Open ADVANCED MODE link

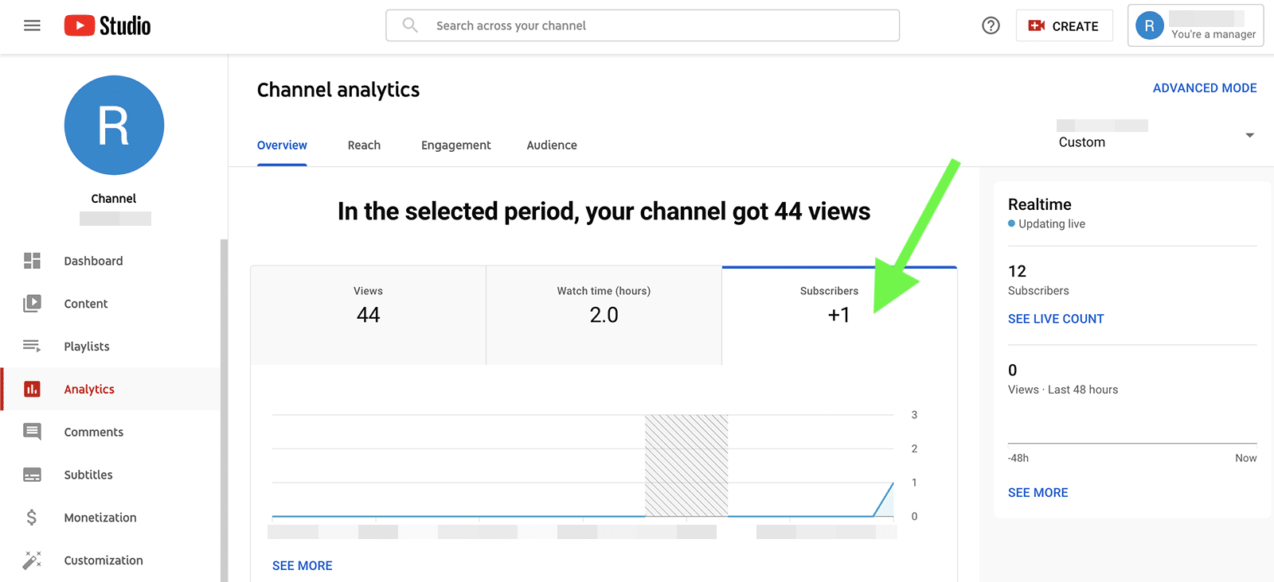coord(1204,88)
